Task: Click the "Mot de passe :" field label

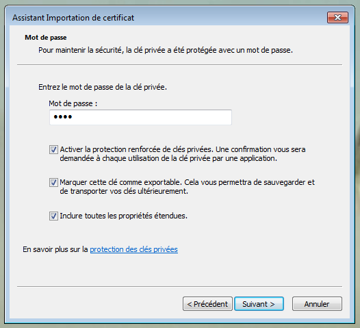Action: [x=73, y=103]
